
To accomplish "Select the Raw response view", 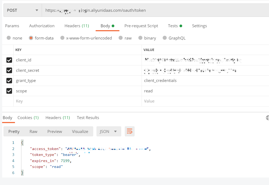I will pos(33,132).
